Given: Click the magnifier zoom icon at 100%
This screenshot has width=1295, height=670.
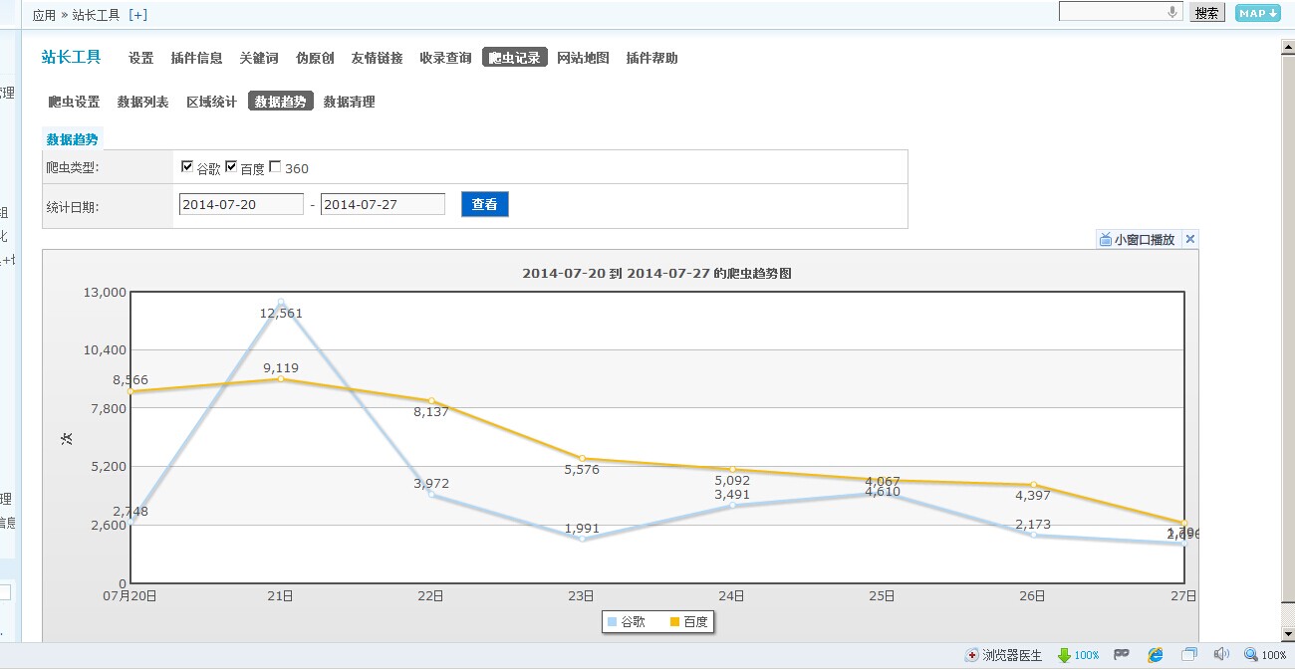Looking at the screenshot, I should pos(1250,655).
